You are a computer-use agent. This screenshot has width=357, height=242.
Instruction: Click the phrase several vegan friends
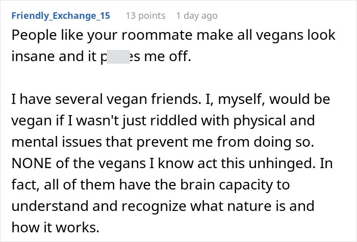[x=126, y=99]
